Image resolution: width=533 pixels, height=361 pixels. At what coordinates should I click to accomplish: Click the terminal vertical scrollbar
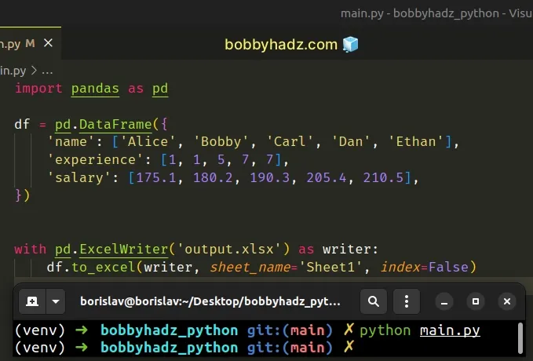pyautogui.click(x=520, y=338)
